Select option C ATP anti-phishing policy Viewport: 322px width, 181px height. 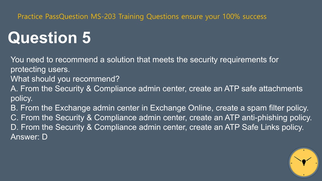click(161, 118)
